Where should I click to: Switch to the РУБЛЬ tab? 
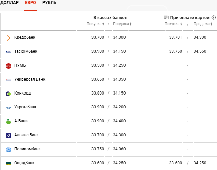coord(49,3)
